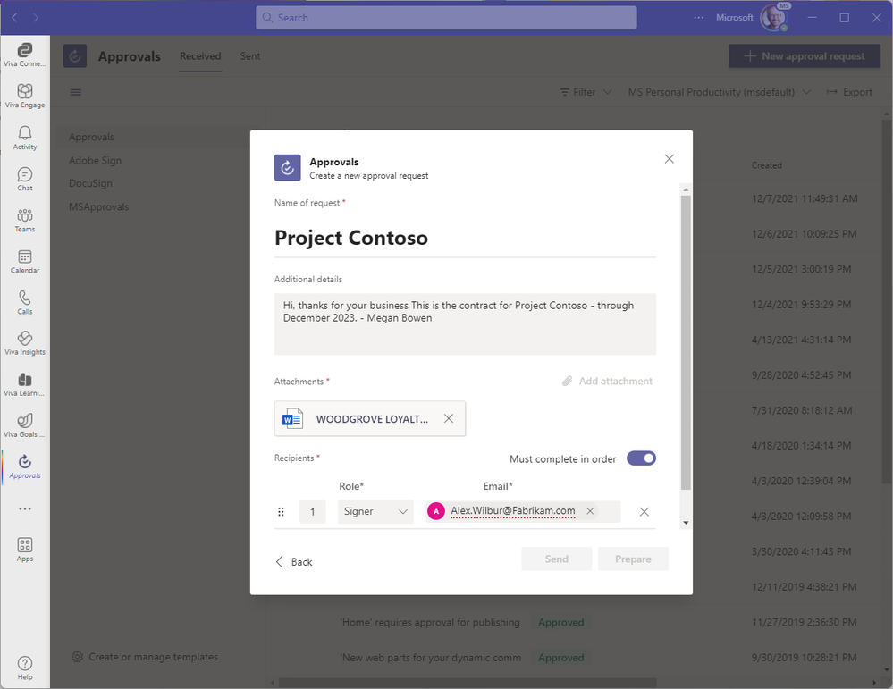The width and height of the screenshot is (893, 689).
Task: Select DocuSign provider
Action: (x=90, y=183)
